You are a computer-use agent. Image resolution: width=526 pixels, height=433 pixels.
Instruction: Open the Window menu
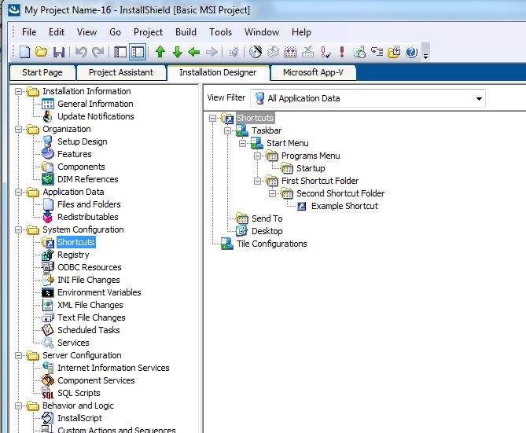coord(262,32)
